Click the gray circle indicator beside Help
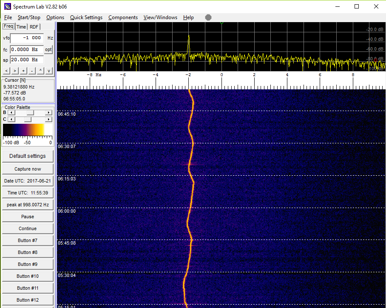The height and width of the screenshot is (308, 386). click(x=208, y=17)
